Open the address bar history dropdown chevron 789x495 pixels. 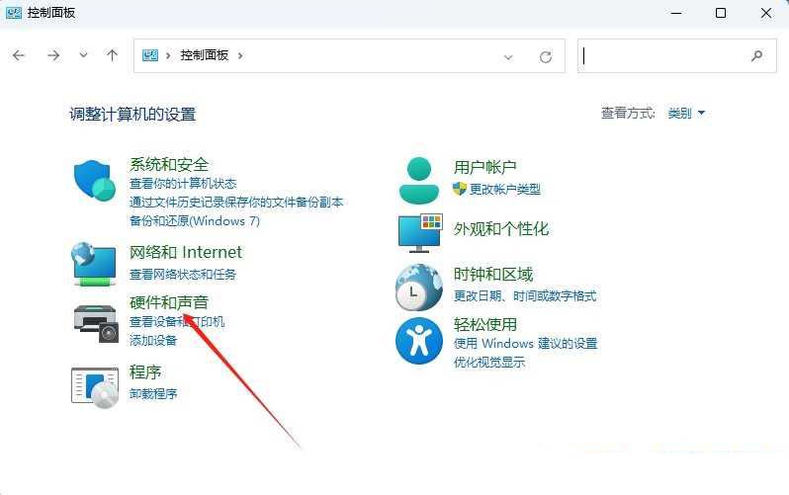pos(509,56)
